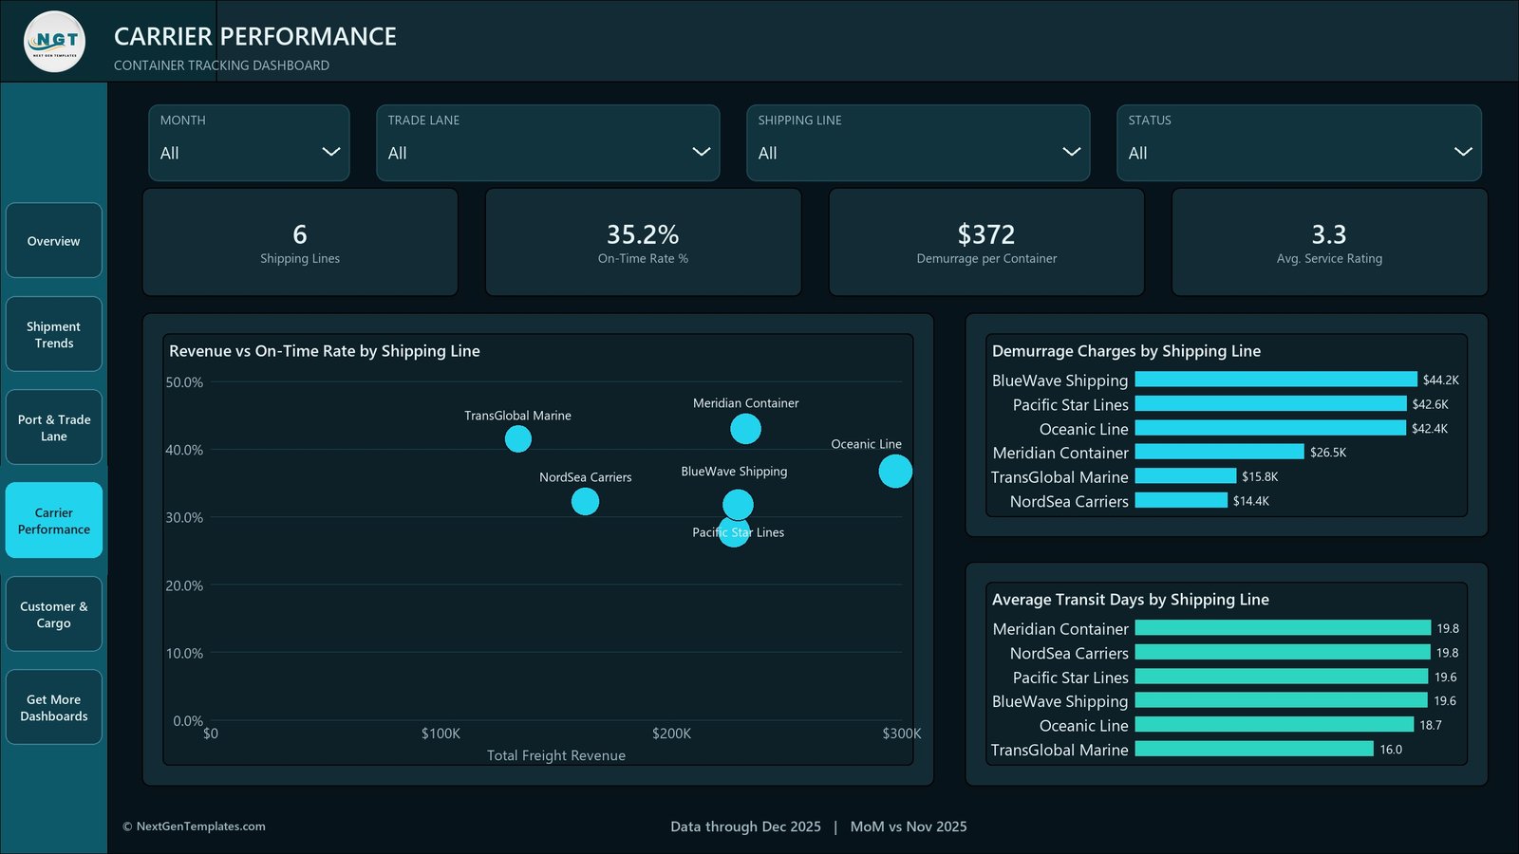Select Pacific Star Lines demurrage bar $42.6K
The height and width of the screenshot is (854, 1519).
pos(1270,404)
